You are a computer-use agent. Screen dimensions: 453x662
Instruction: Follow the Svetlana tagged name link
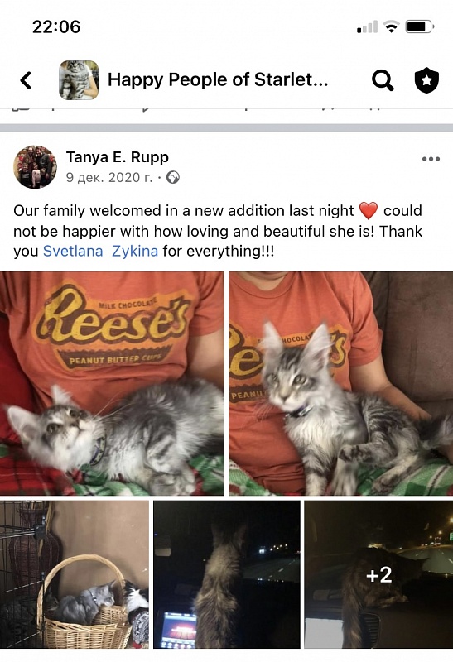coord(73,252)
